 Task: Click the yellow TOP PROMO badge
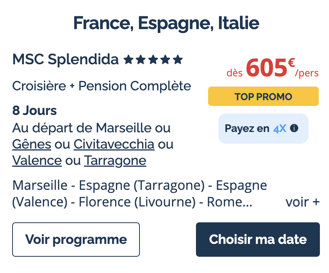pyautogui.click(x=263, y=96)
